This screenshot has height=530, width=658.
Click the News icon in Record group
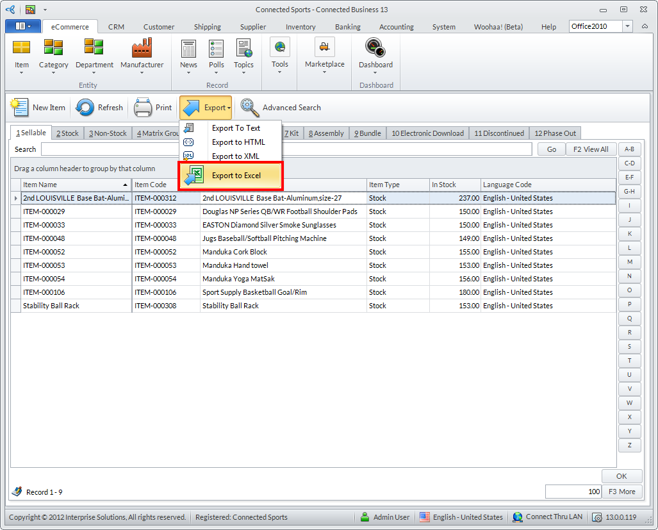click(x=188, y=49)
